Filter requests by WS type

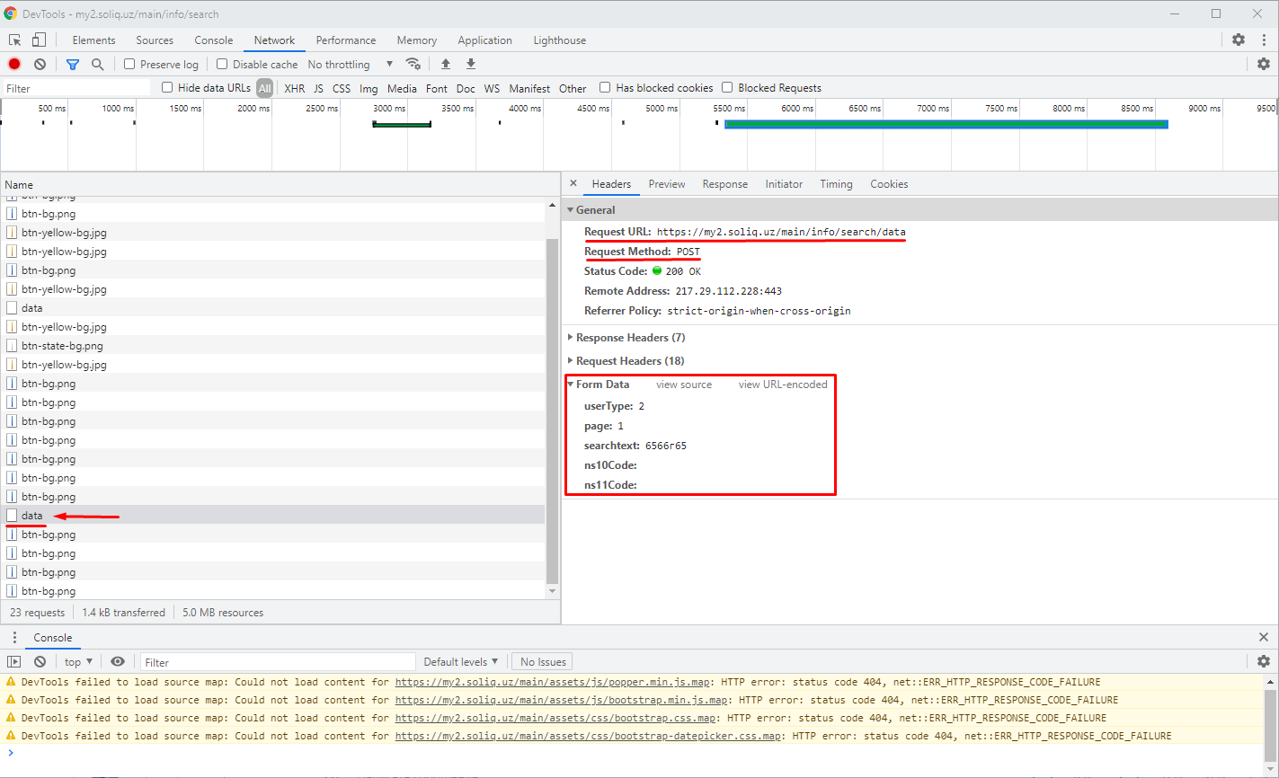[492, 88]
